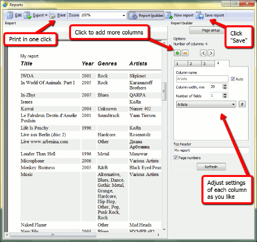Click the Life Is Peachy title
The height and width of the screenshot is (242, 257).
[x=35, y=128]
